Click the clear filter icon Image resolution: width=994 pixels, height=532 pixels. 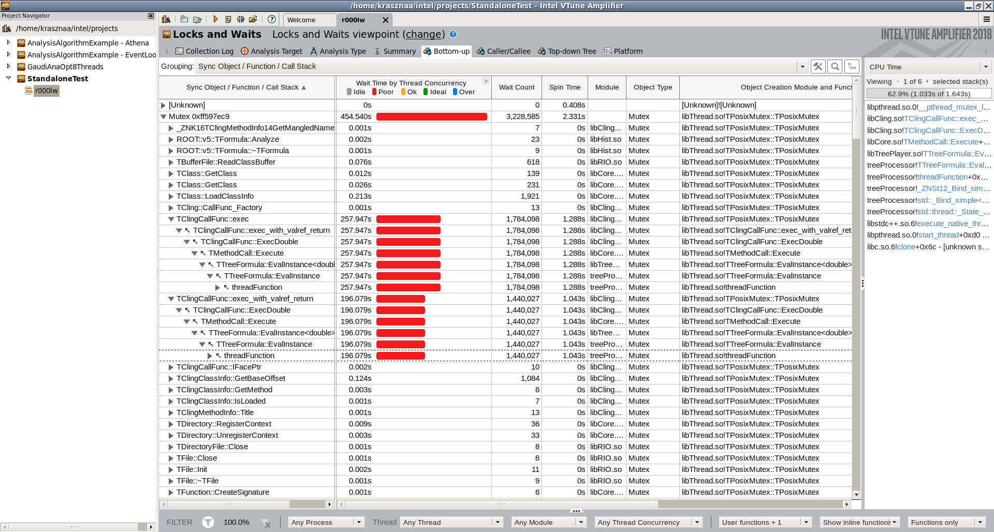click(266, 523)
